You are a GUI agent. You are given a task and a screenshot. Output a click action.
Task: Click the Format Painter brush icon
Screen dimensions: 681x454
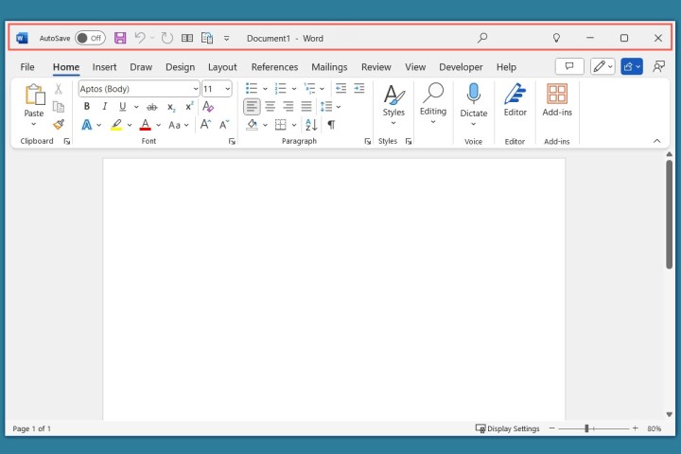(59, 124)
